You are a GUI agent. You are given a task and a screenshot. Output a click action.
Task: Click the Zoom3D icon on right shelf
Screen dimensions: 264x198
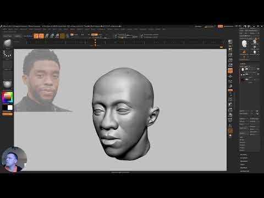tap(230, 109)
